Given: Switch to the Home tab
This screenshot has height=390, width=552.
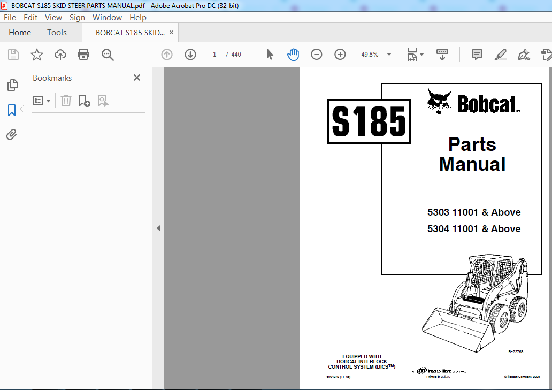Looking at the screenshot, I should pos(20,33).
